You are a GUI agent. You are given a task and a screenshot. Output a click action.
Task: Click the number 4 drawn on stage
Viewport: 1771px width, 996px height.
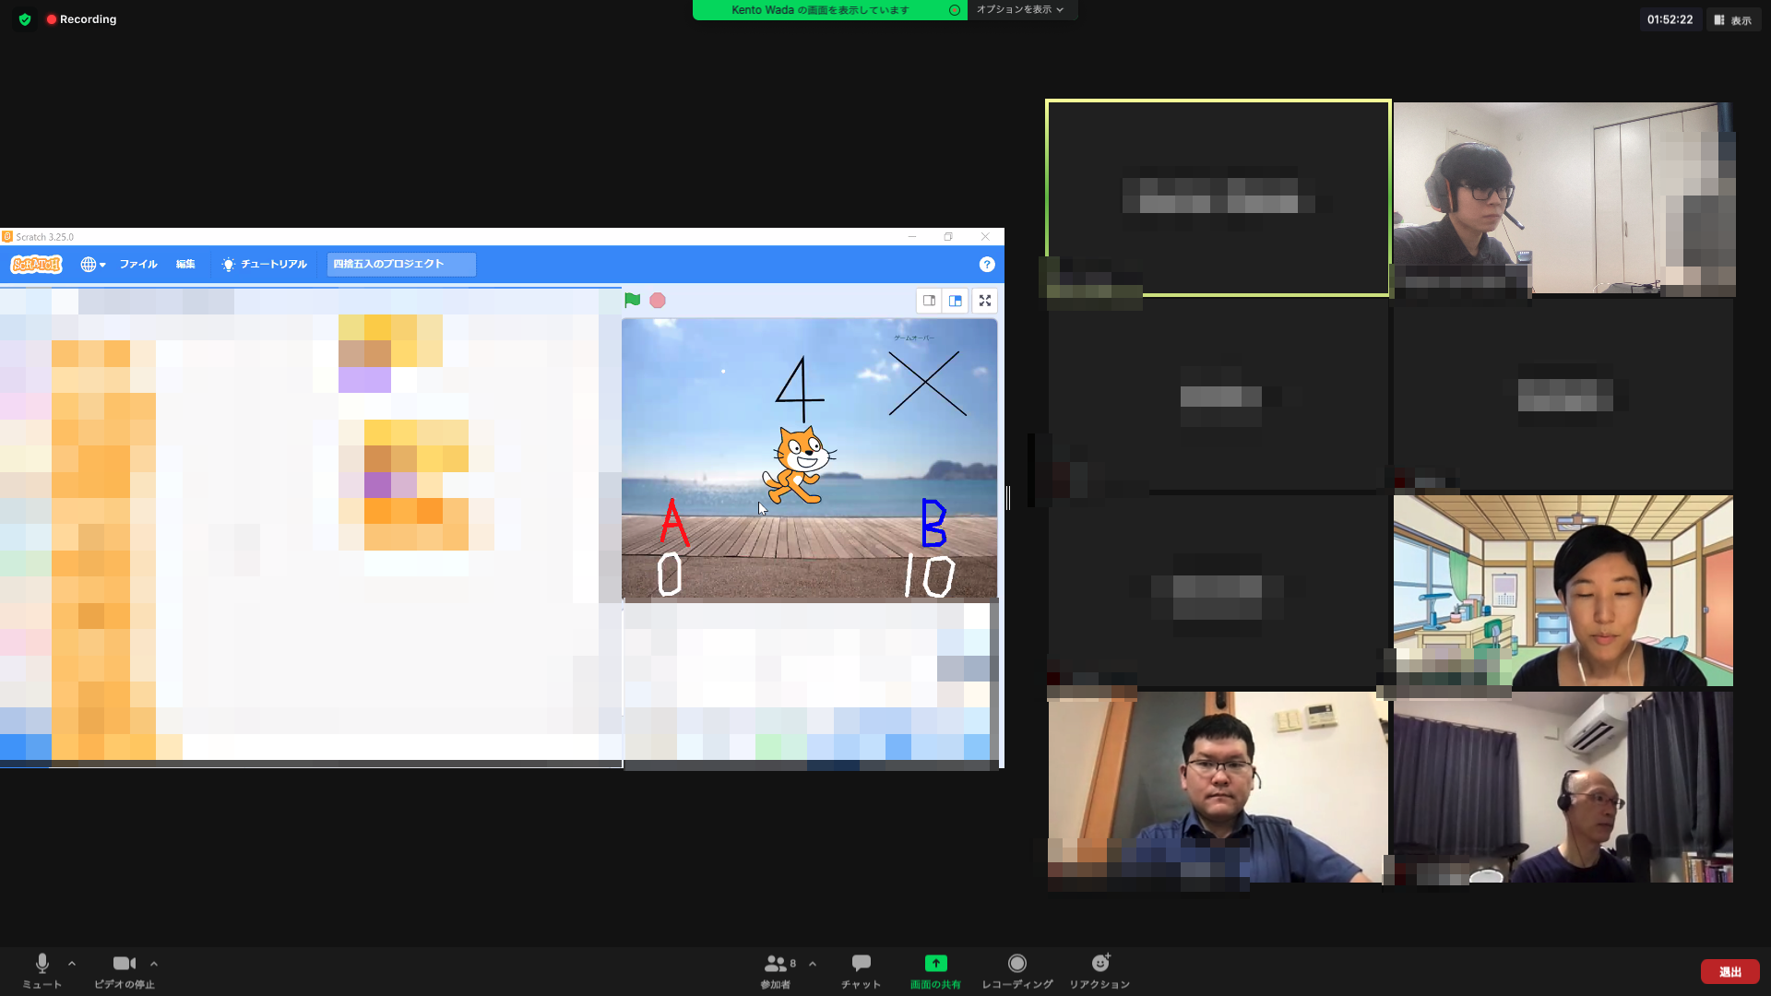point(799,389)
